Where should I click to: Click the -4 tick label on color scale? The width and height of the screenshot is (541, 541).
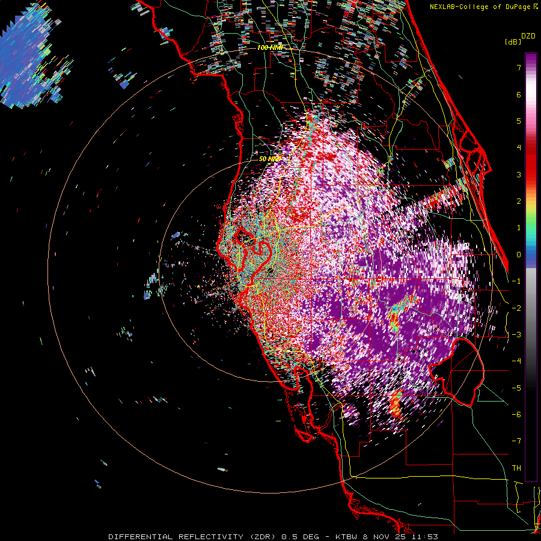(516, 361)
